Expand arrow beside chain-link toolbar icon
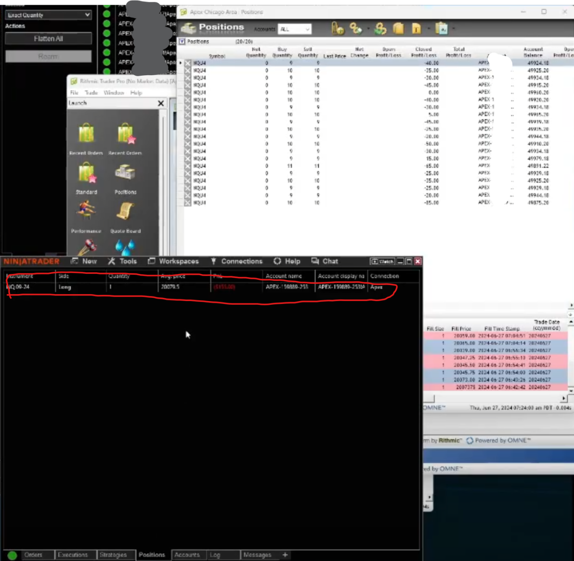574x561 pixels. 368,29
